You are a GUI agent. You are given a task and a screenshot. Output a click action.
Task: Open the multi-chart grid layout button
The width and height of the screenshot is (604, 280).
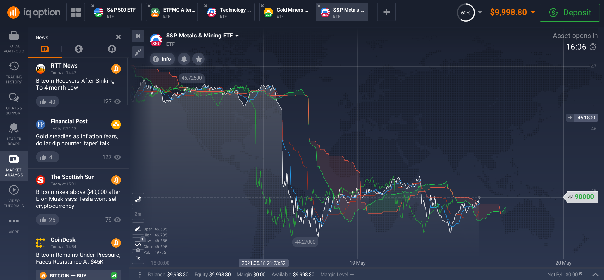pos(76,12)
